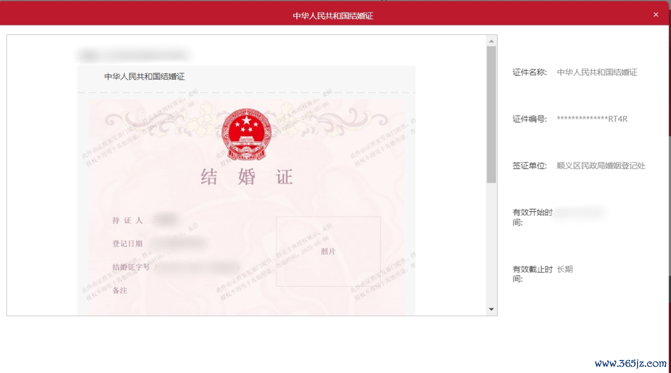Viewport: 671px width, 373px height.
Task: Click the 证件名称 label in the details panel
Action: [x=530, y=72]
